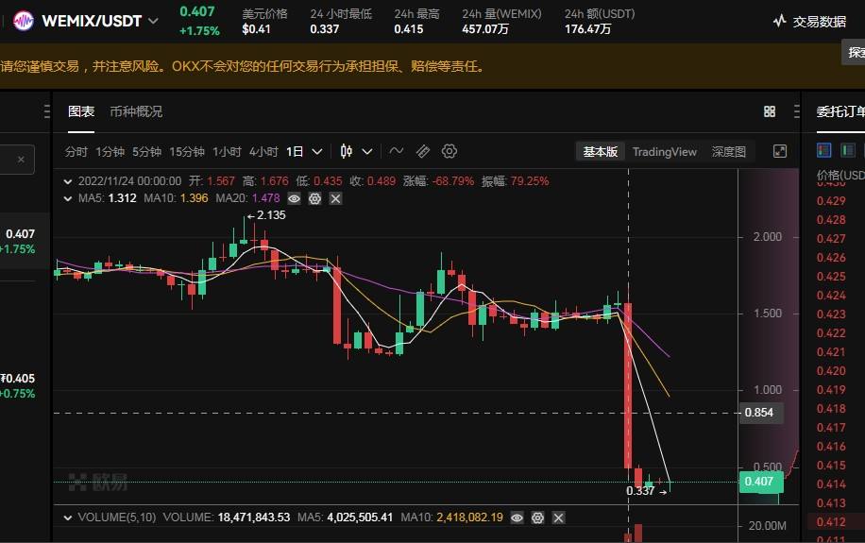This screenshot has width=865, height=543.
Task: Toggle VOLUME indicator visibility eye
Action: (517, 518)
